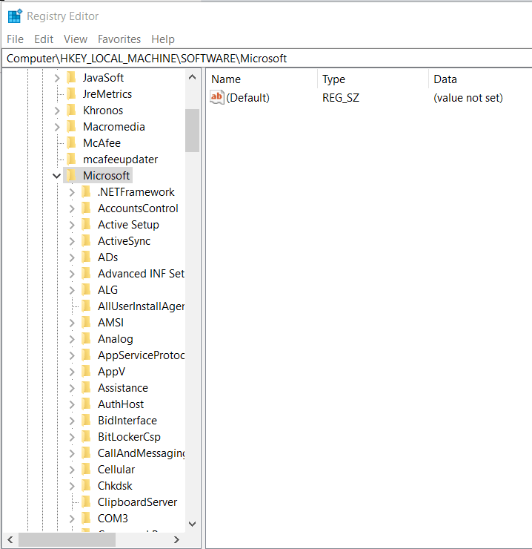
Task: Click the (Default) string value icon
Action: 217,97
